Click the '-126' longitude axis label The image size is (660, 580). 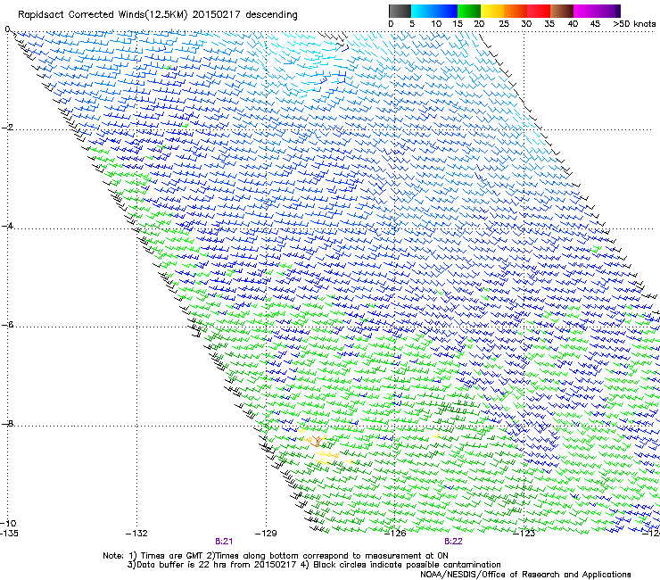pyautogui.click(x=395, y=534)
